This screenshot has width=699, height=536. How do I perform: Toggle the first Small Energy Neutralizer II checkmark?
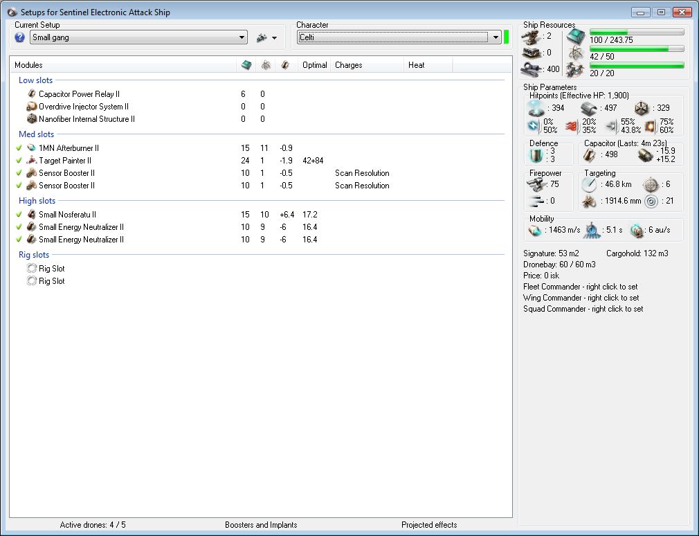pos(19,227)
